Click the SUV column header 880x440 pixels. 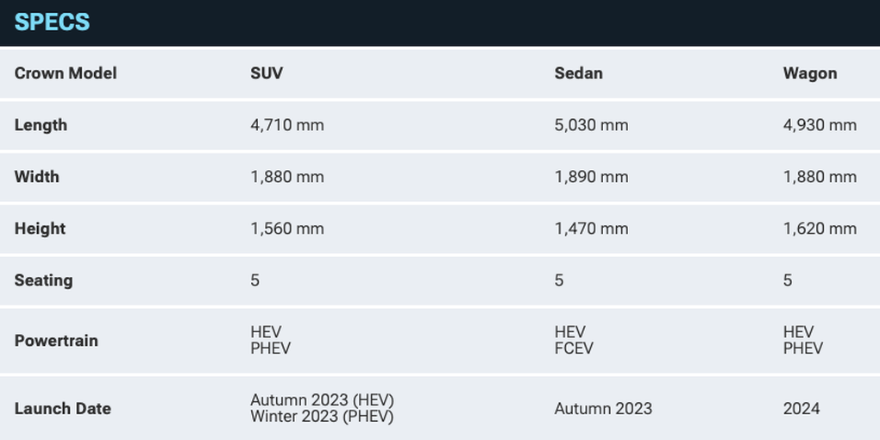pos(267,73)
